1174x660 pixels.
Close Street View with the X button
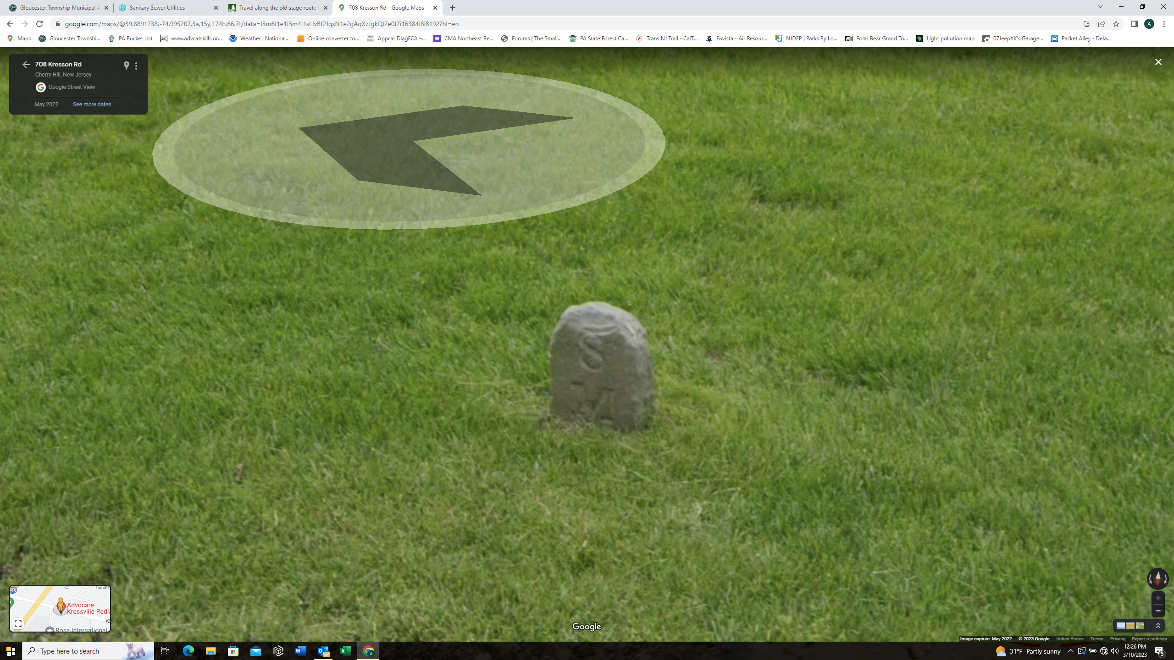click(1158, 62)
